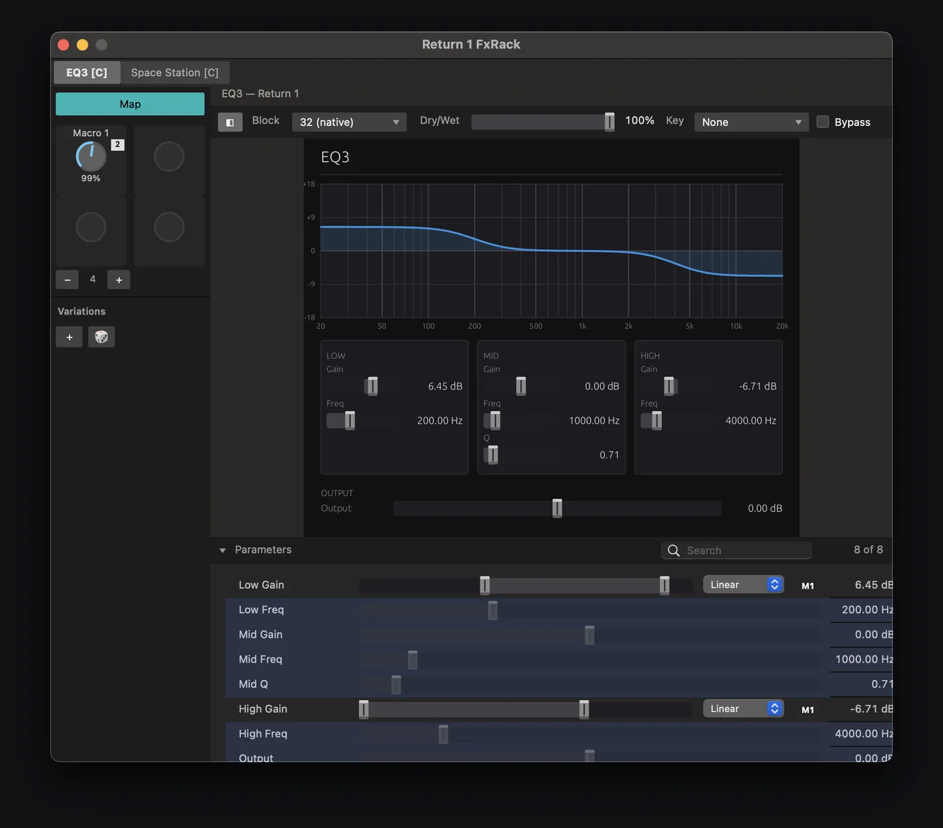Click the Dry/Wet slider
The width and height of the screenshot is (943, 828).
543,122
